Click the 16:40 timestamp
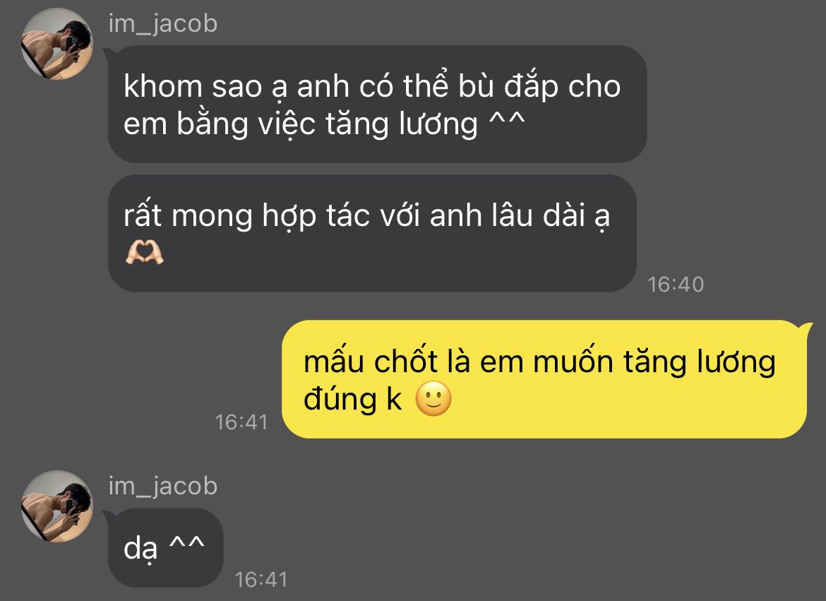This screenshot has height=601, width=826. coord(676,285)
